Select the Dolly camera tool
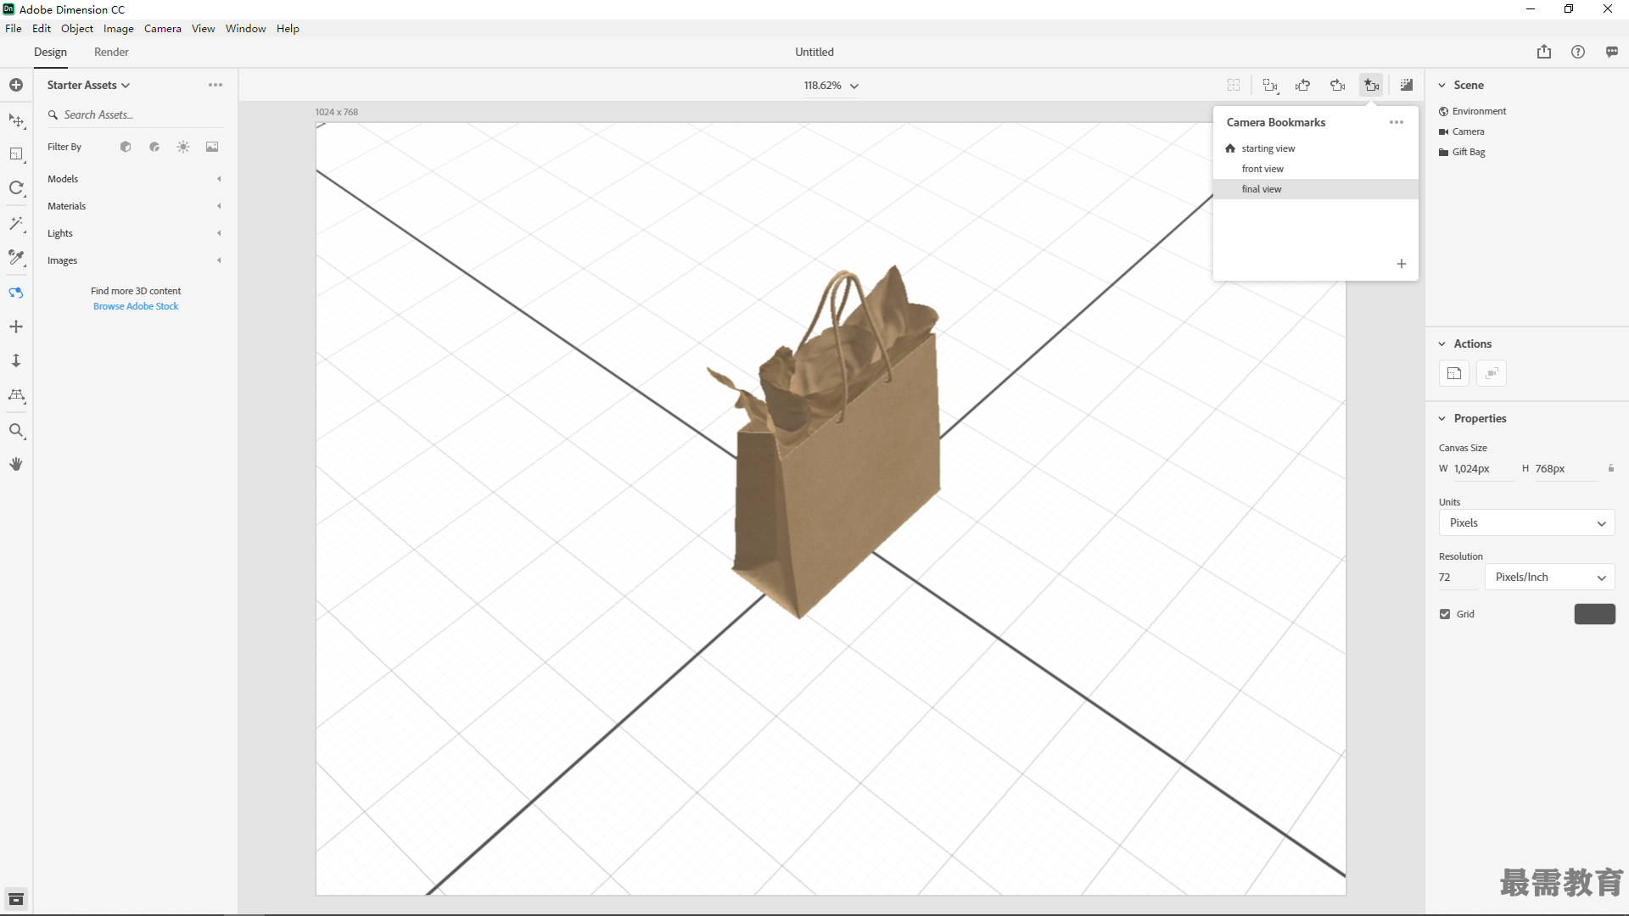Screen dimensions: 1629x916 [x=16, y=360]
